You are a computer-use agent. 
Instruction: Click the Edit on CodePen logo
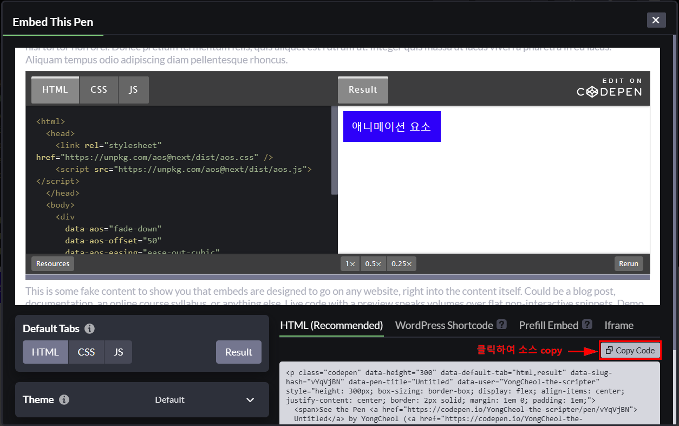pos(609,89)
